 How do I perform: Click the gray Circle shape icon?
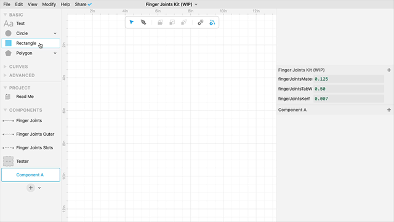tap(8, 33)
